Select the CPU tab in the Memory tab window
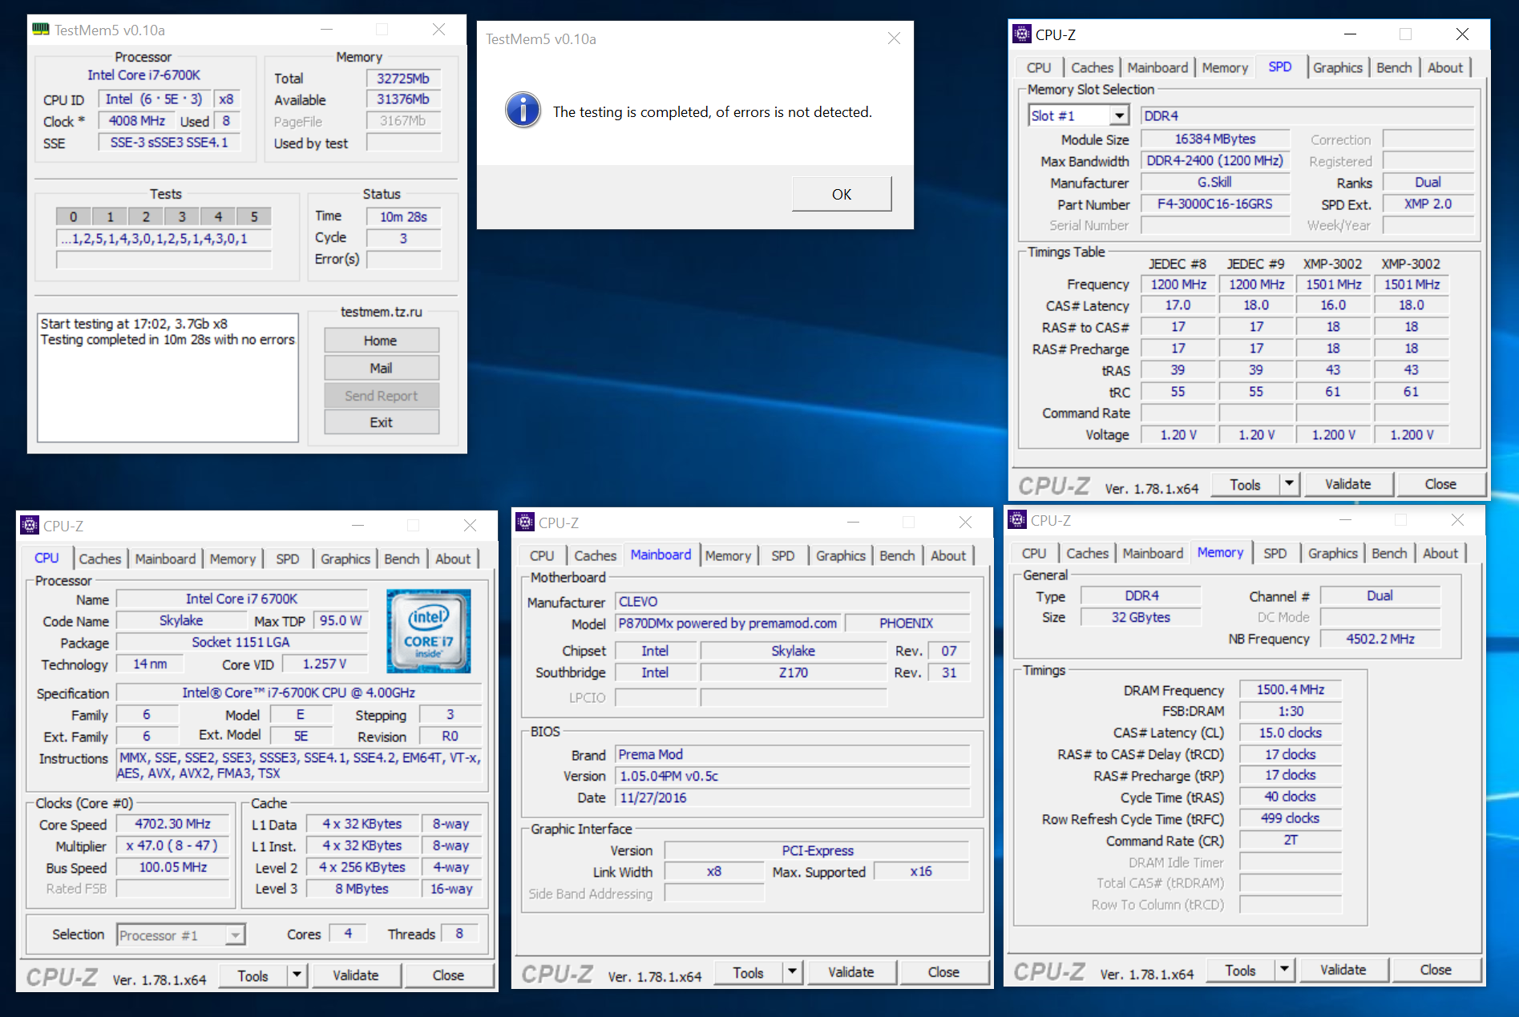Screen dimensions: 1519x1017 click(1034, 553)
